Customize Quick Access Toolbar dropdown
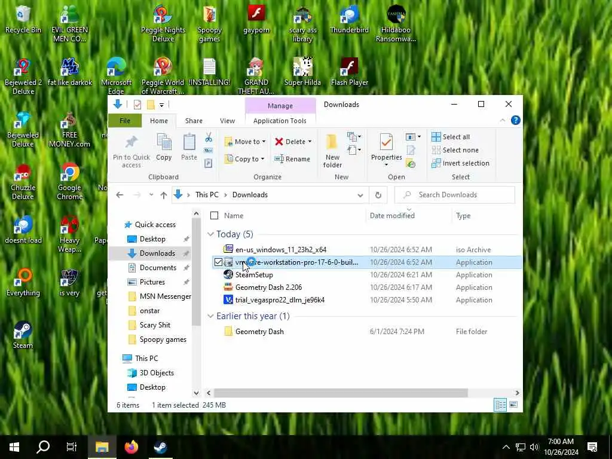 [x=161, y=105]
